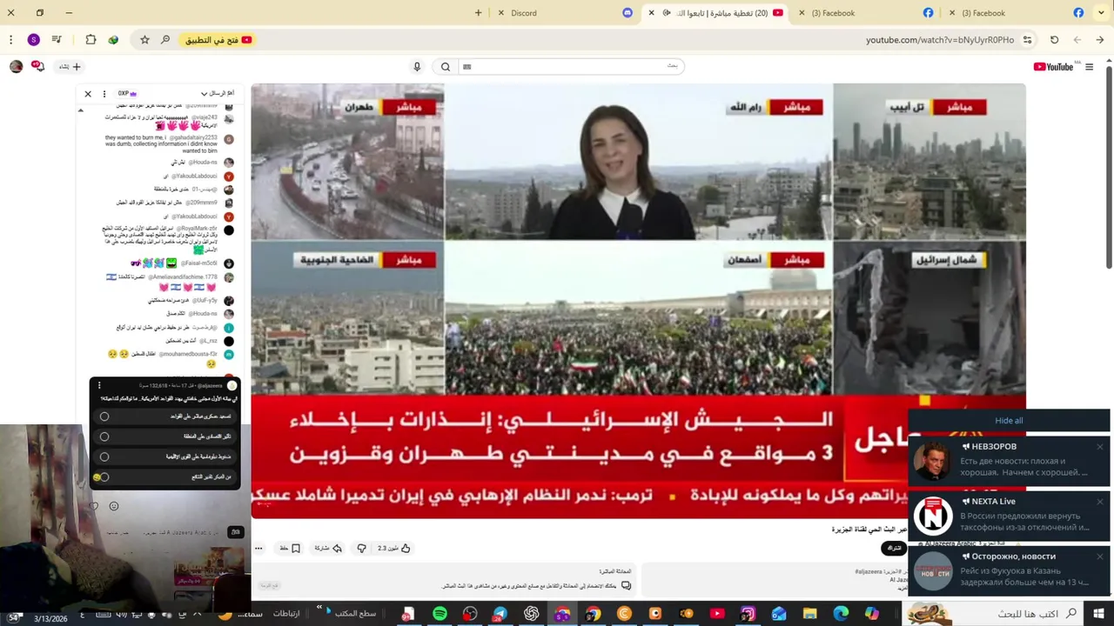
Task: Reload the page in the browser toolbar
Action: pos(1054,40)
